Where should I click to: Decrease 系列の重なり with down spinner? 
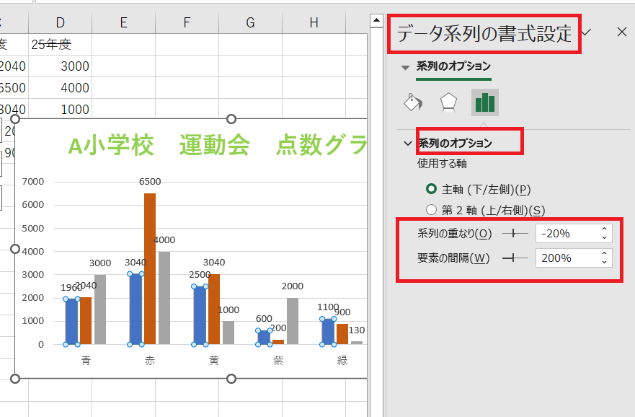click(605, 238)
